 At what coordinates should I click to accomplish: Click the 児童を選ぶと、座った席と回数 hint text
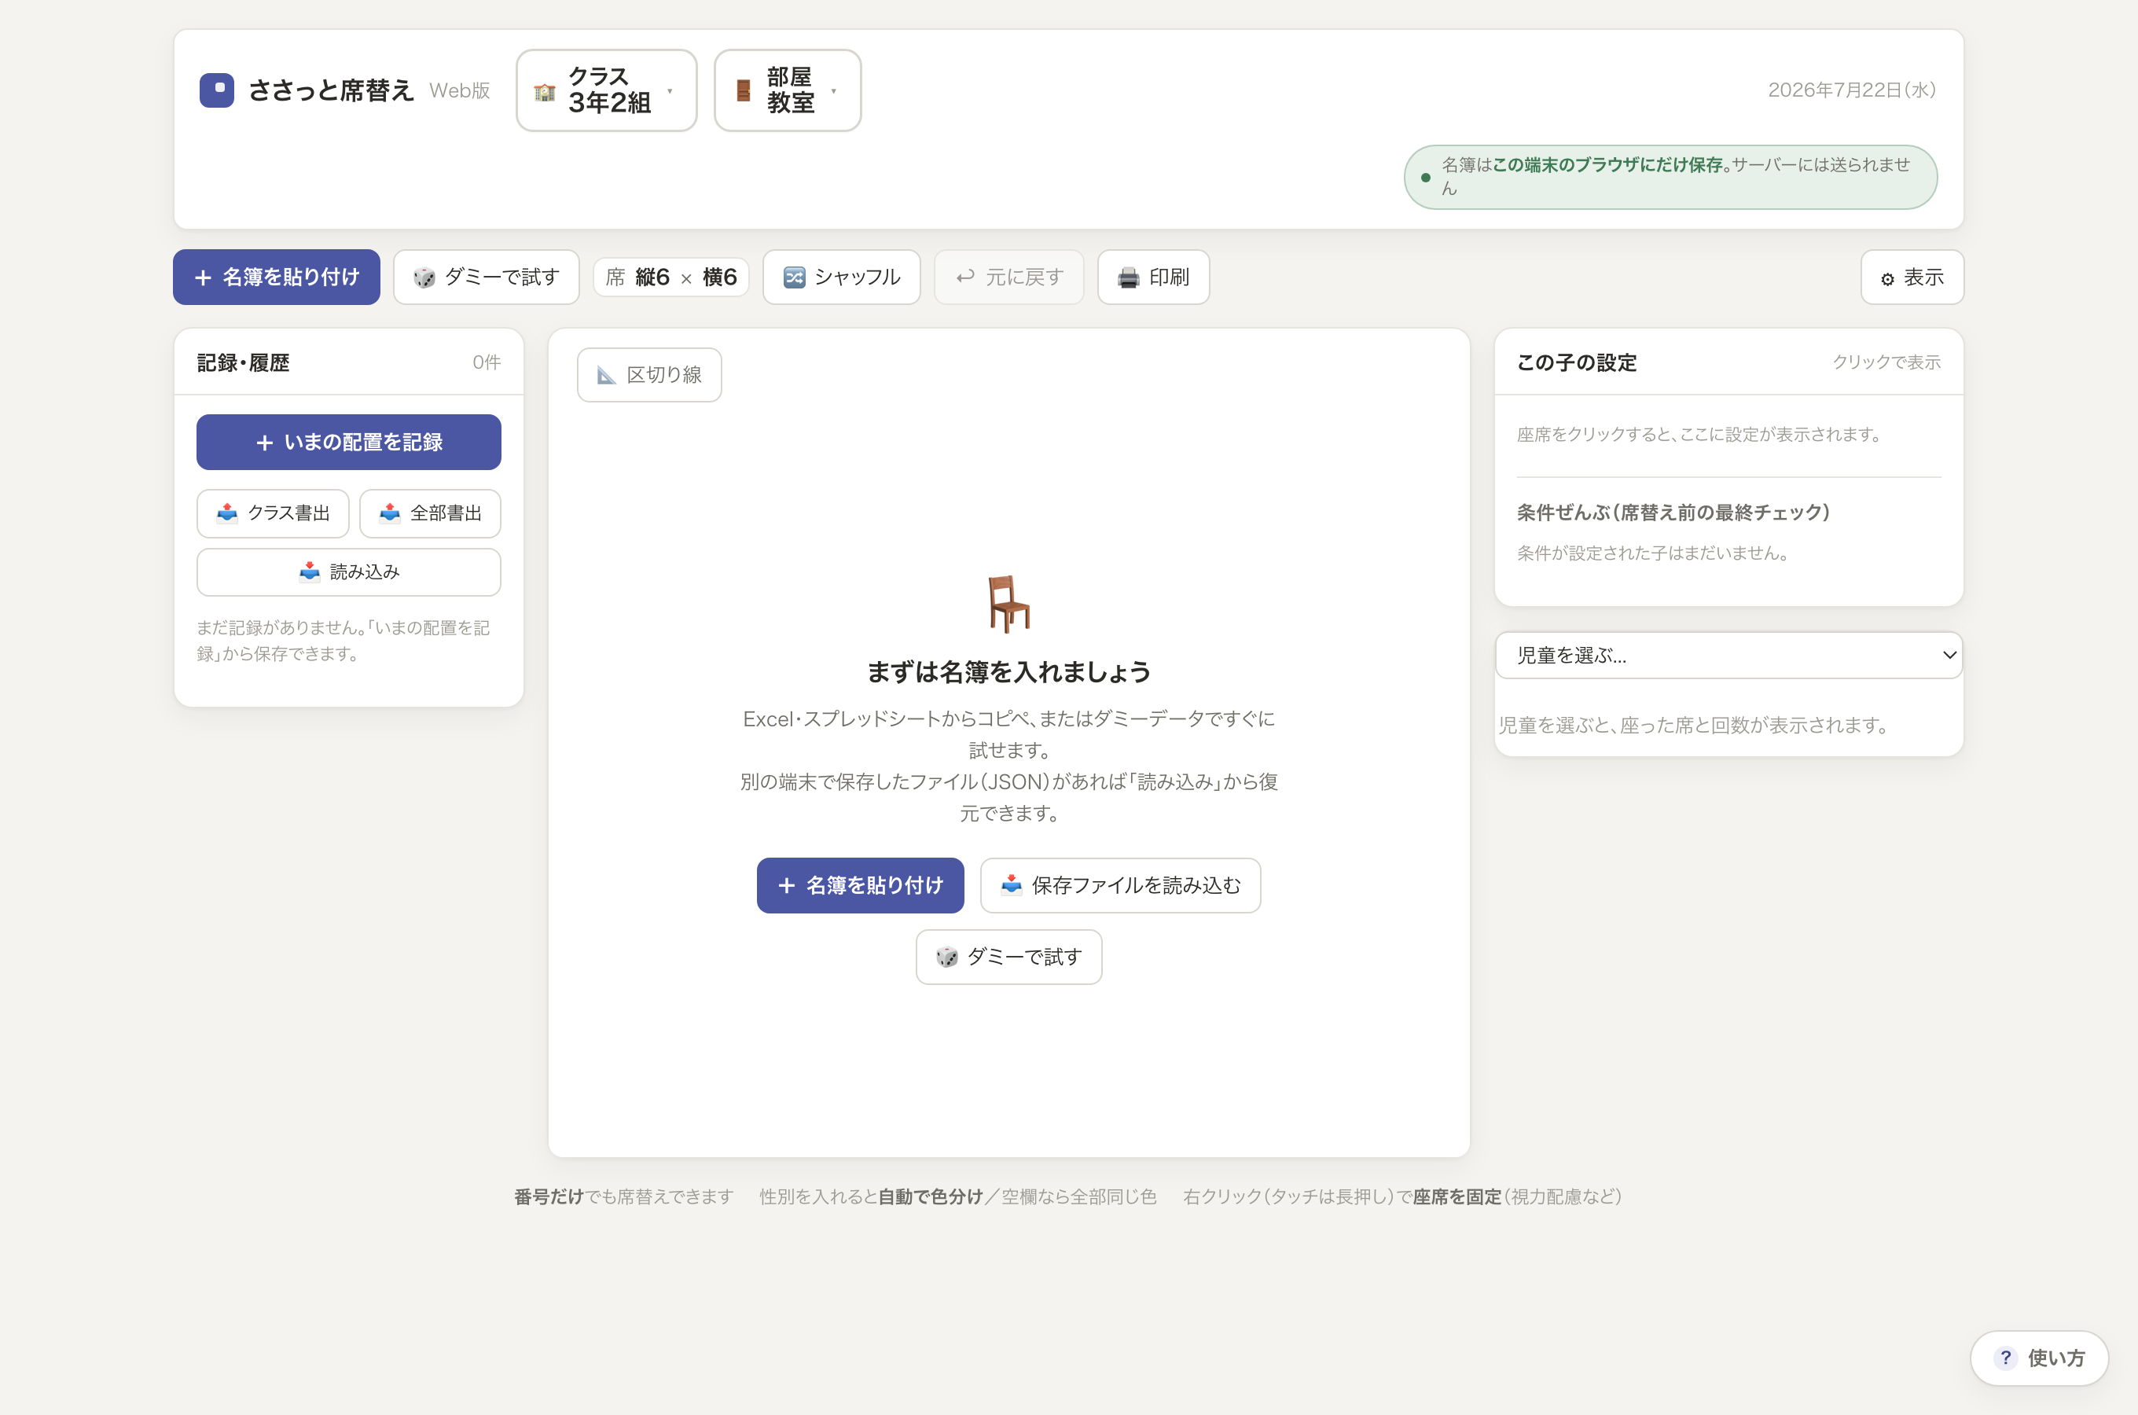(1692, 726)
